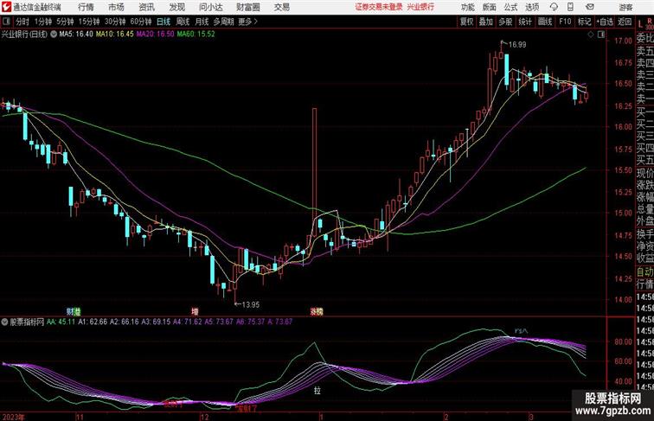This screenshot has height=421, width=654.
Task: Click the 返回 back button
Action: click(x=625, y=22)
